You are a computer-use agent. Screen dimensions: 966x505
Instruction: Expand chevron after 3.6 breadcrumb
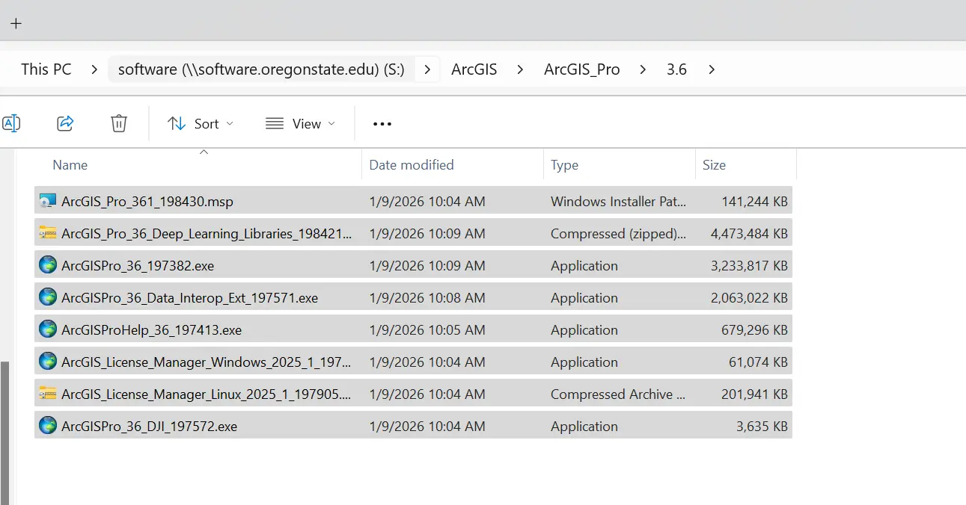[711, 69]
